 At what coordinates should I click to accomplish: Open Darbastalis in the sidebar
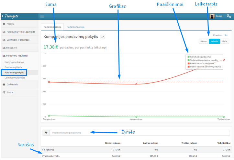point(19,85)
